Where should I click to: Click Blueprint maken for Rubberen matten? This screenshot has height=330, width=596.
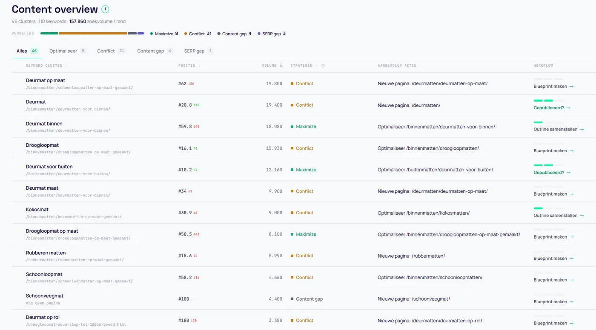[553, 259]
